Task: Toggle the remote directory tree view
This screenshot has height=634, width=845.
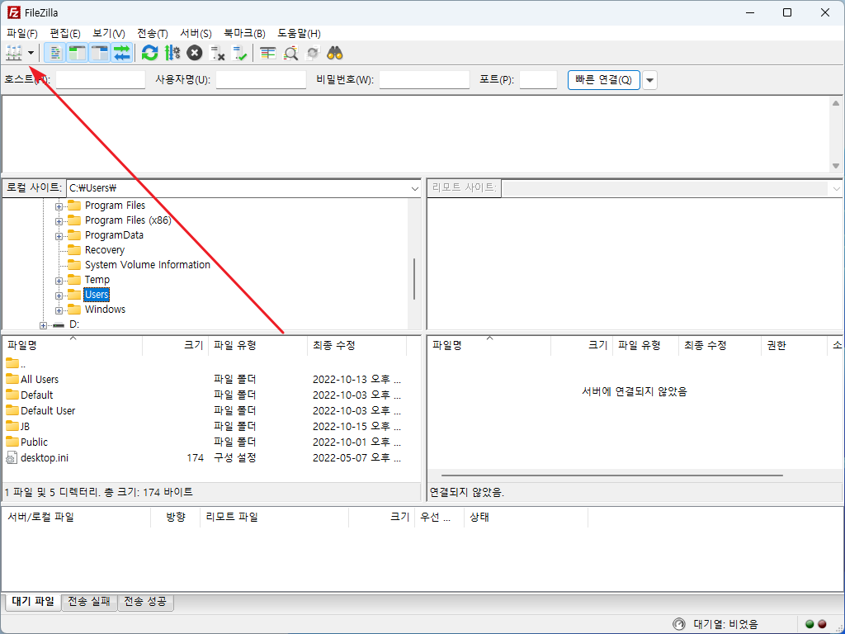Action: (x=100, y=53)
